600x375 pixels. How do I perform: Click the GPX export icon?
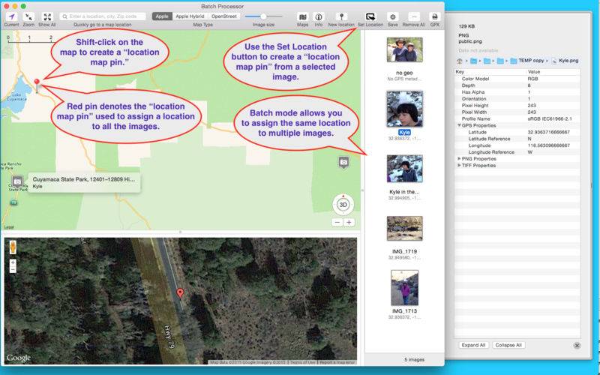pos(435,16)
